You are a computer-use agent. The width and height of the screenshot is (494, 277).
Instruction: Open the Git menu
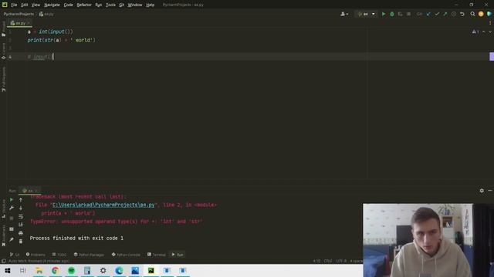point(122,5)
